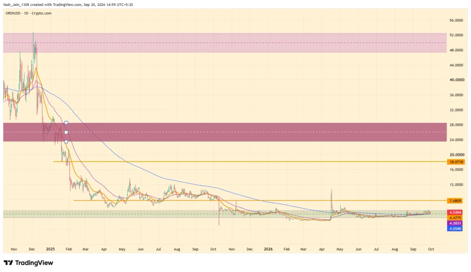Select the middle square handle of the red rectangle

coord(66,132)
